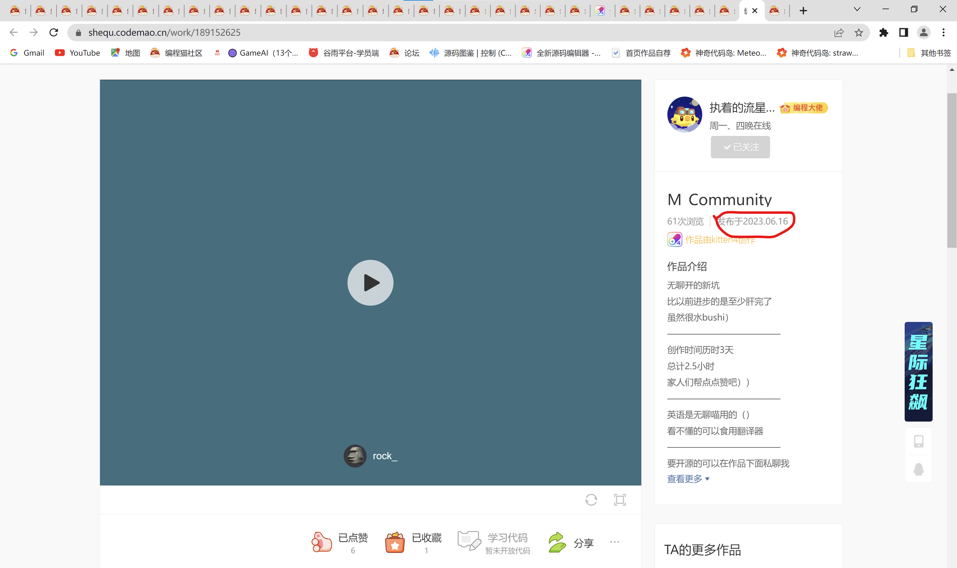Open the 作品由kitten4创作 link
The height and width of the screenshot is (568, 957).
pos(720,240)
